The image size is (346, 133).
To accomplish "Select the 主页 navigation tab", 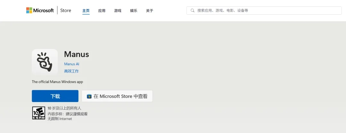I will point(86,11).
